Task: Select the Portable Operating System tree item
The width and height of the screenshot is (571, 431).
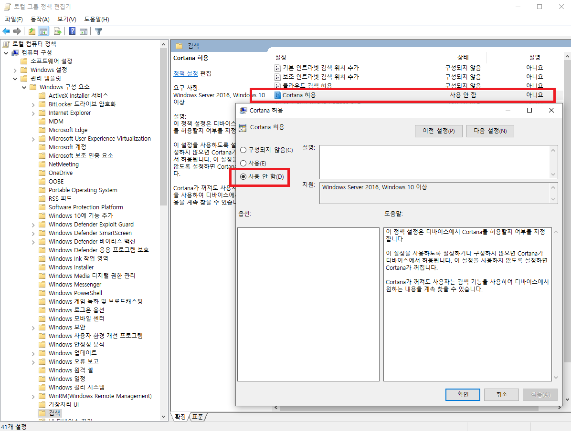Action: [83, 190]
